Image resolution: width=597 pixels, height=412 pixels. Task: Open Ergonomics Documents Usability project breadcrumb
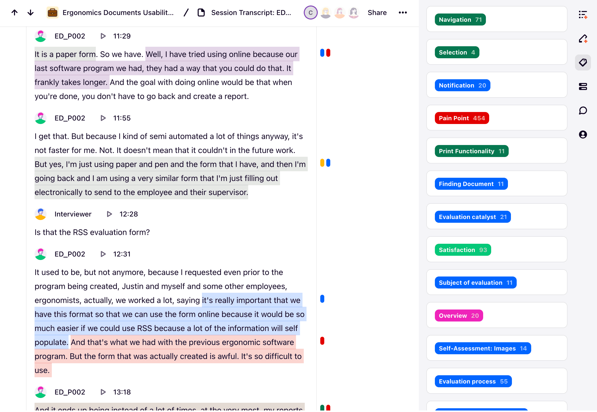click(x=118, y=12)
